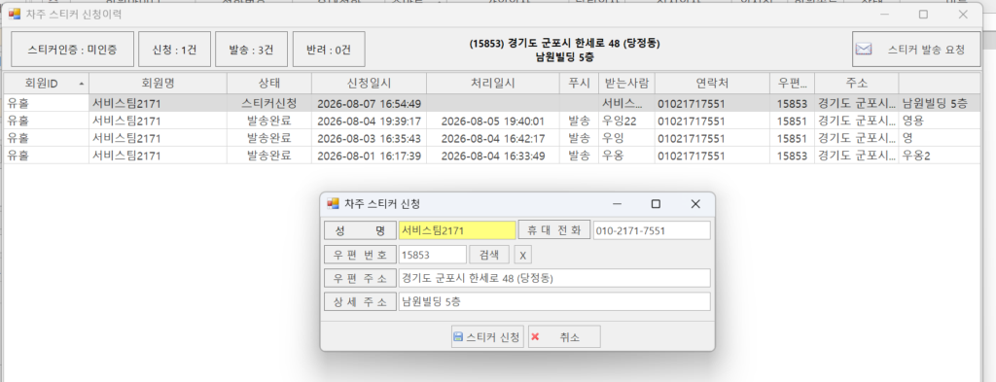
Task: Click the 우편번호 input field with 15853
Action: pos(433,255)
